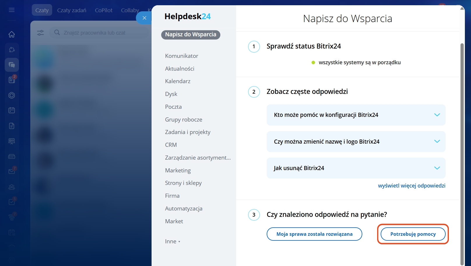Open the chat messenger sidebar icon

[12, 65]
